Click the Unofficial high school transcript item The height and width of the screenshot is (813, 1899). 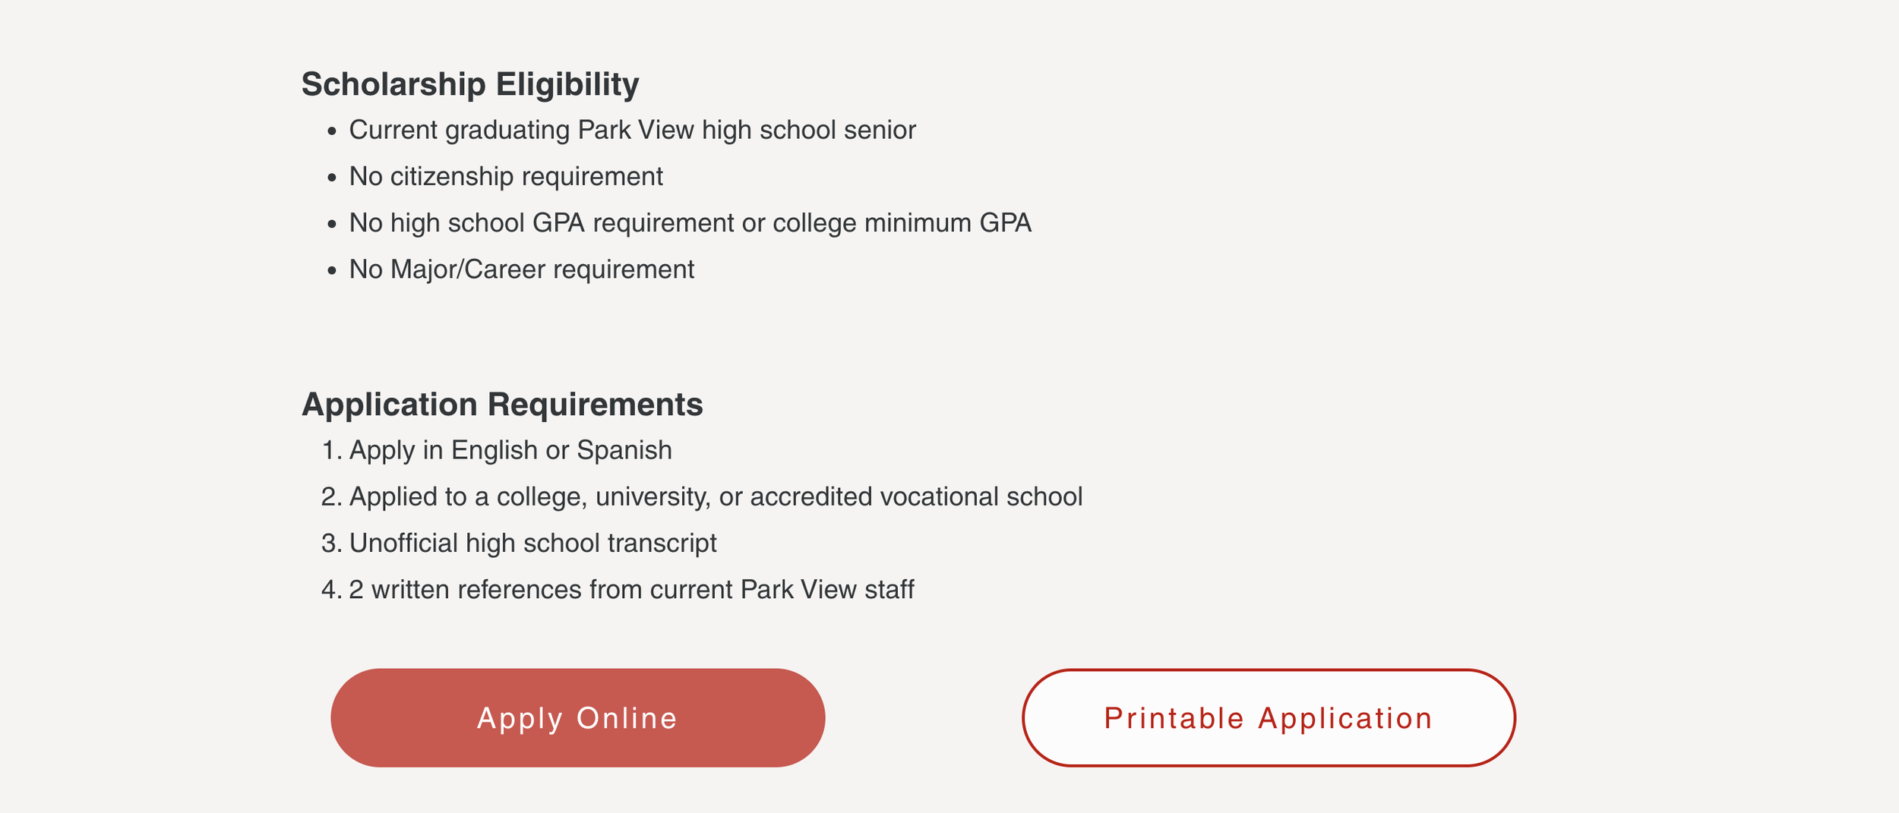532,543
